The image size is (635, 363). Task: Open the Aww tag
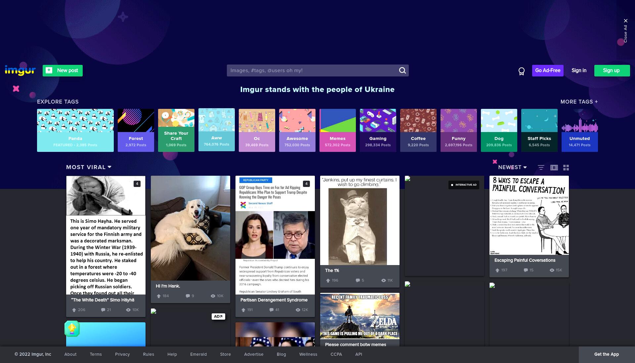pyautogui.click(x=217, y=130)
